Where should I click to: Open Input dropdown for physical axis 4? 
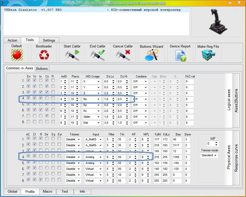94,157
